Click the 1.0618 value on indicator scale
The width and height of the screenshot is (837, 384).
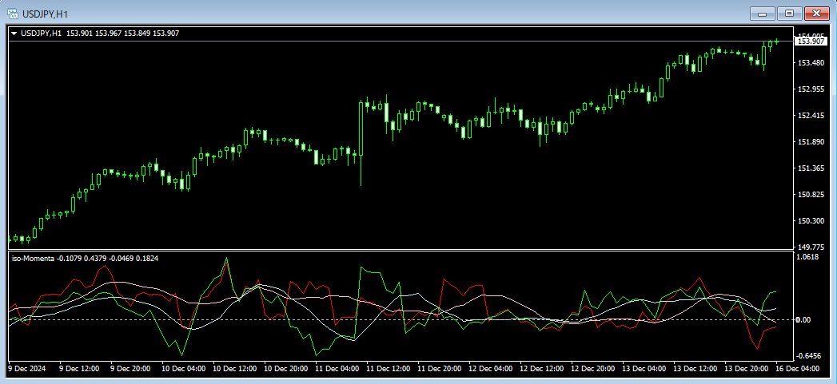point(809,257)
